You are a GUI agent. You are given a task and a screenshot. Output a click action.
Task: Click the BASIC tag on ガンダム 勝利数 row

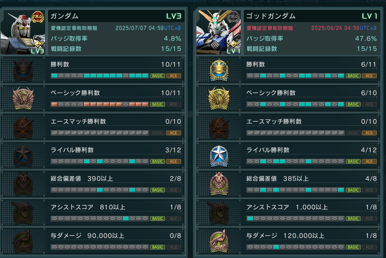(158, 76)
